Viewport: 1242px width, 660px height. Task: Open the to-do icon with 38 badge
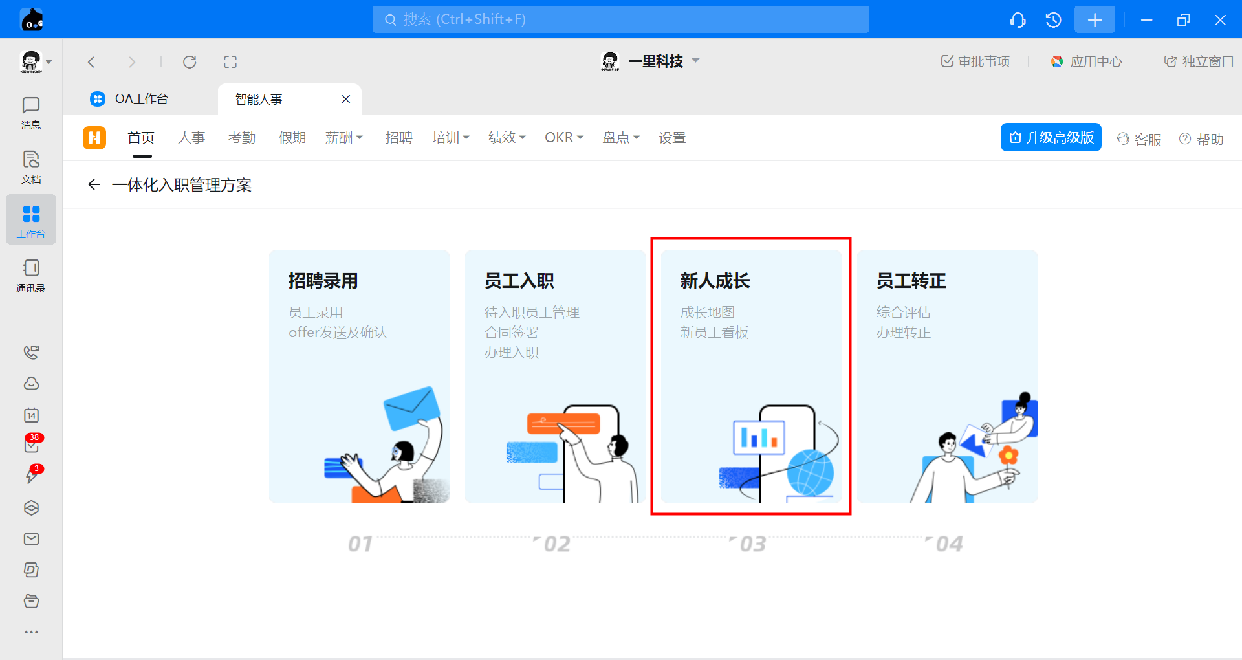(31, 445)
